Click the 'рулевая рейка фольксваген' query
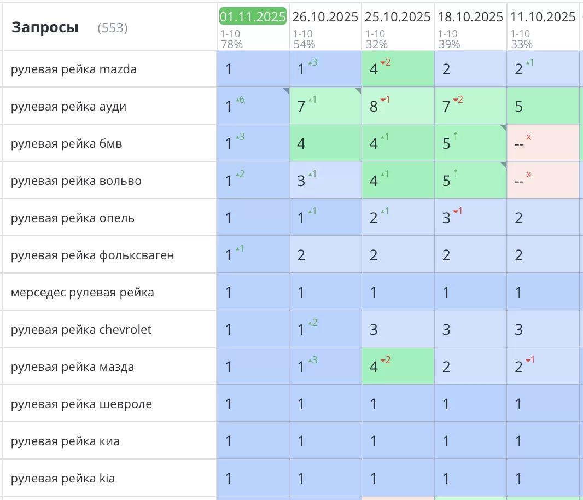 click(92, 255)
